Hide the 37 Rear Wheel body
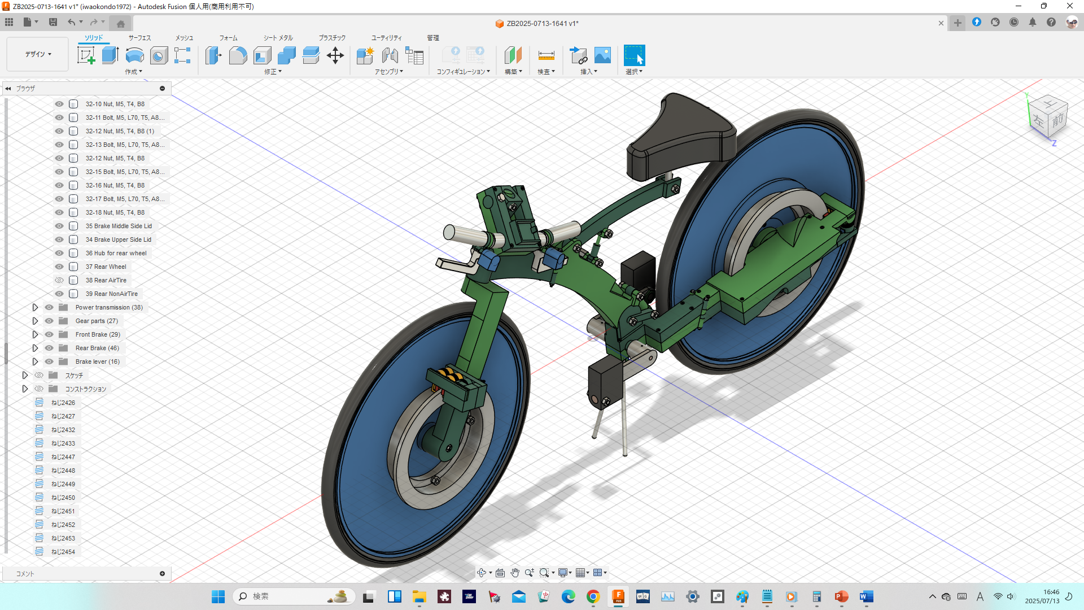The height and width of the screenshot is (610, 1084). (59, 267)
